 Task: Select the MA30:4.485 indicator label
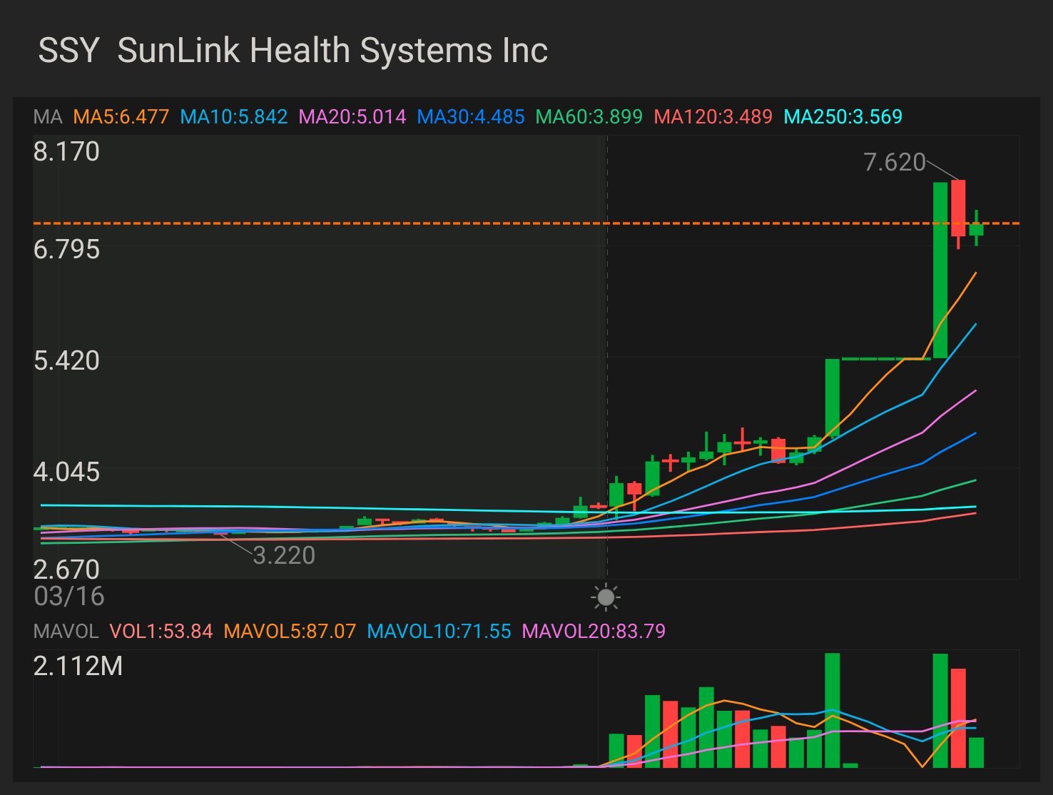coord(471,116)
